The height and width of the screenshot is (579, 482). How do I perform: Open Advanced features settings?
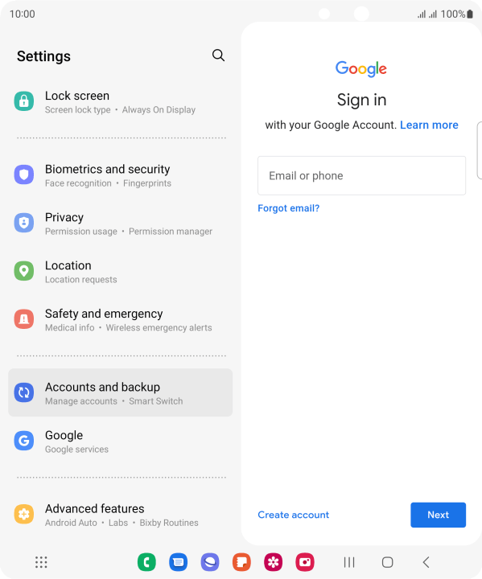point(121,515)
